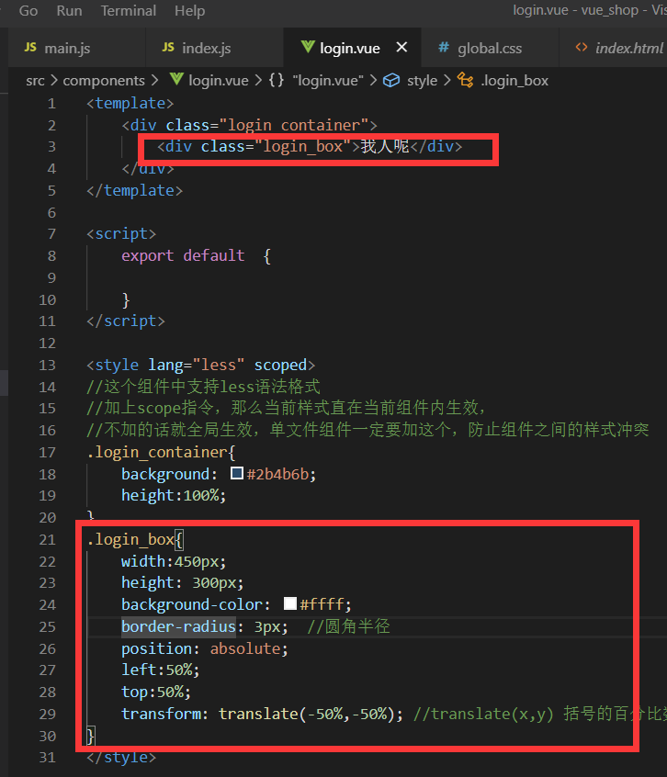Click the Vue icon in the breadcrumb
The height and width of the screenshot is (777, 667).
(176, 79)
